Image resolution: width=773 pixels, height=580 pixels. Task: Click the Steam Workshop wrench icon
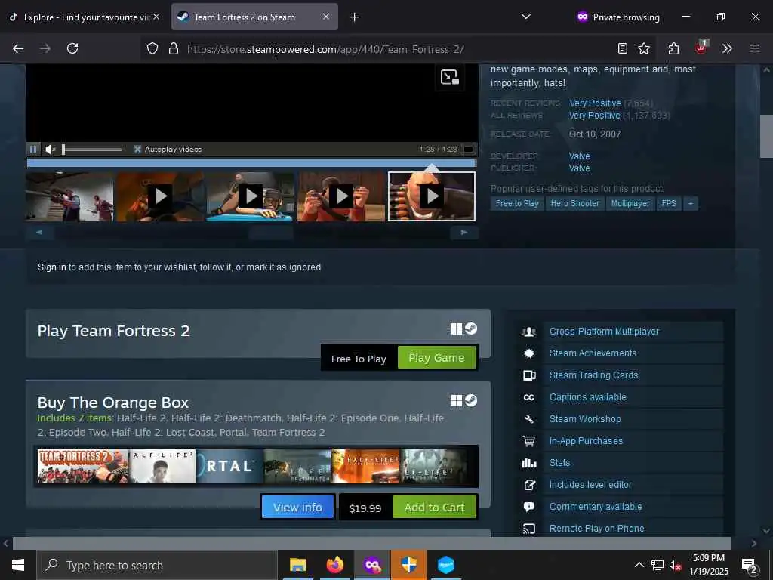tap(529, 419)
